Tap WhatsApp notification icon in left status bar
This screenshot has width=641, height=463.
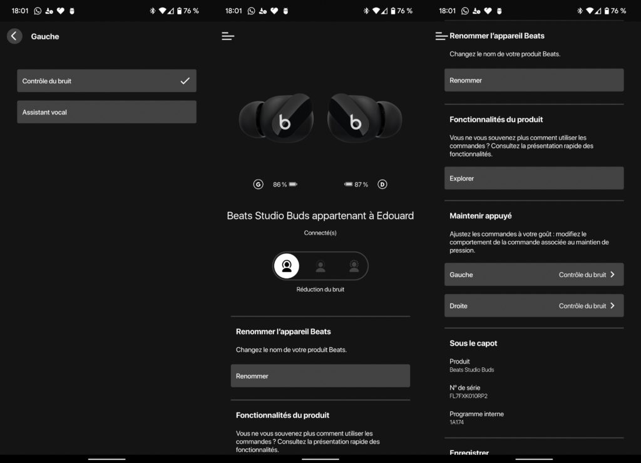pyautogui.click(x=38, y=11)
